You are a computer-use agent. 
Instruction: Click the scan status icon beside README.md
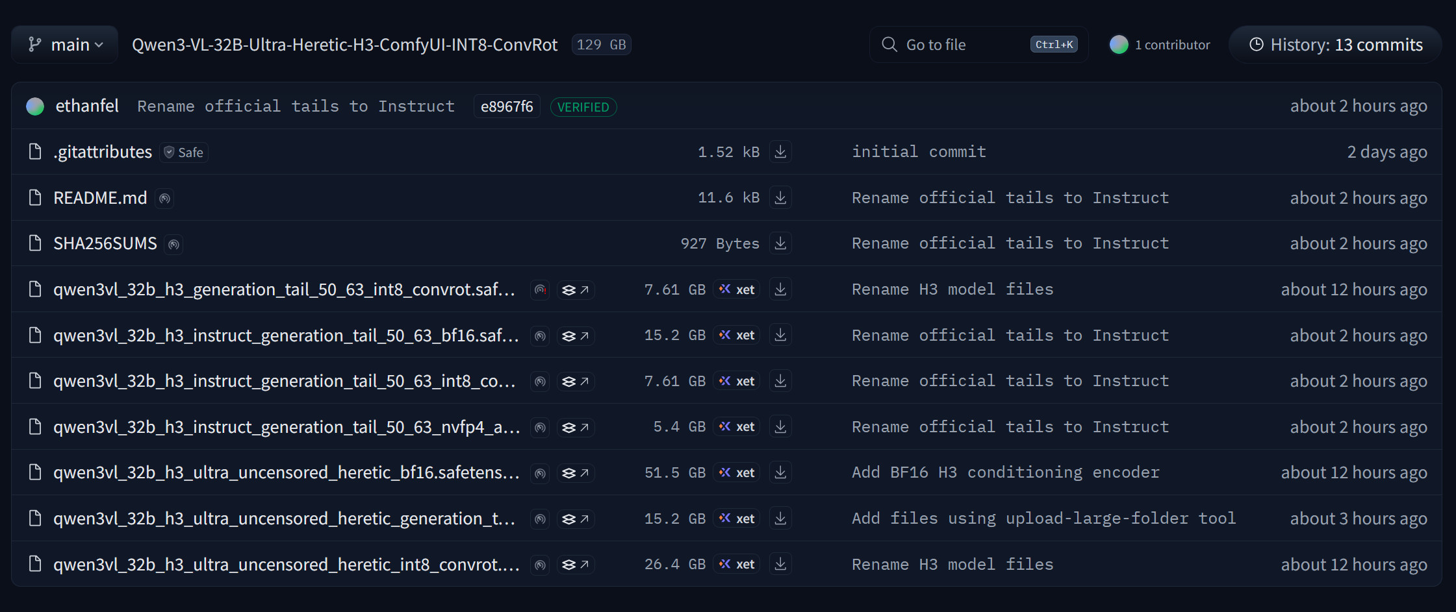(165, 199)
